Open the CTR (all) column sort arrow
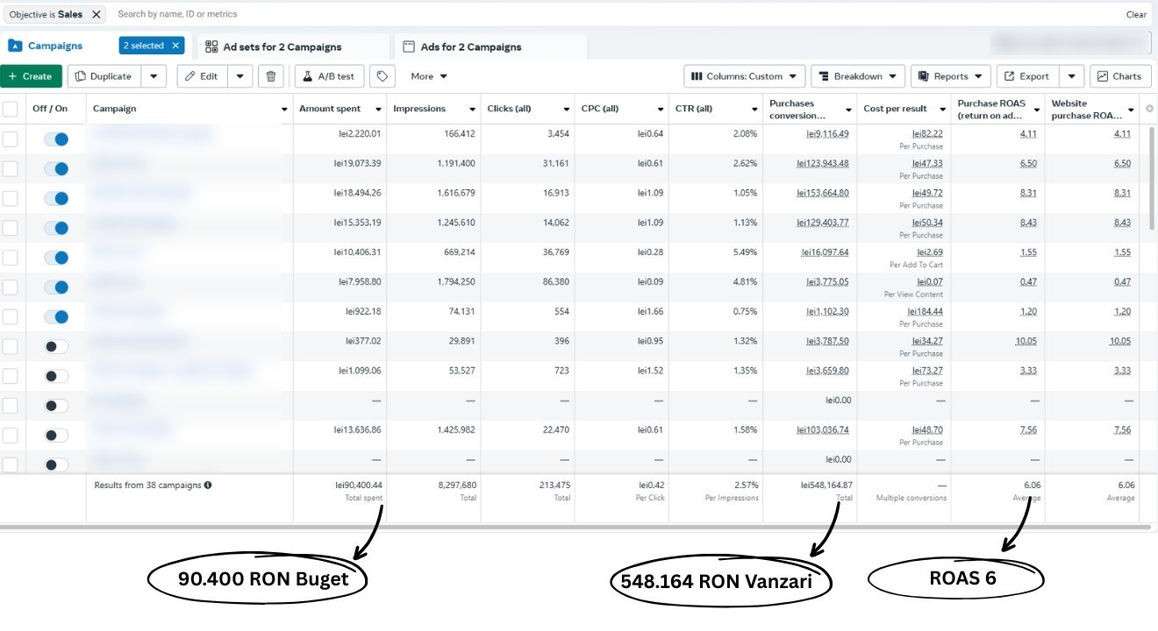The width and height of the screenshot is (1158, 631). coord(754,110)
